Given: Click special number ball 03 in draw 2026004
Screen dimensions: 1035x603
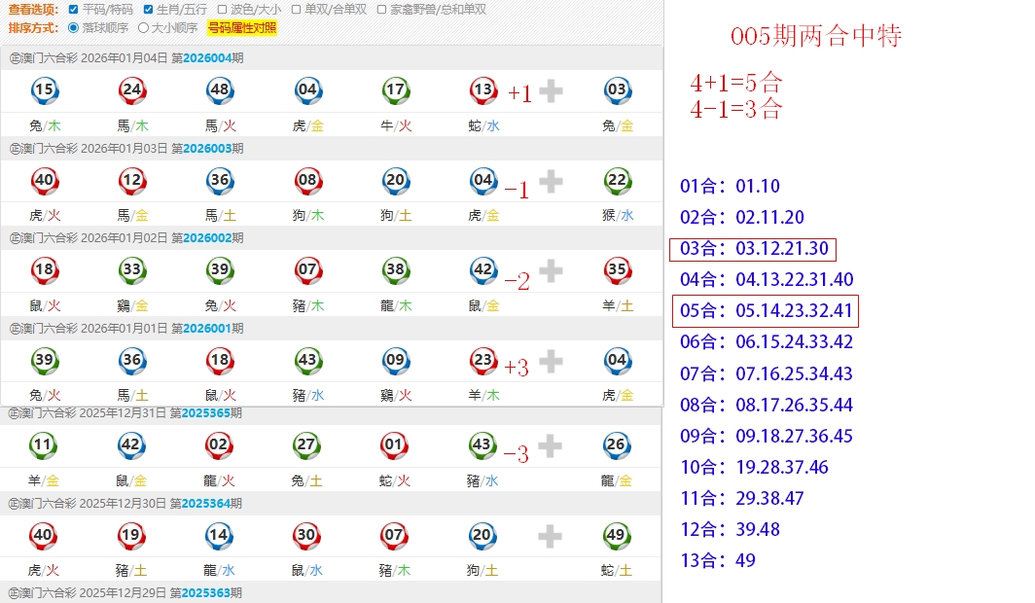Looking at the screenshot, I should click(617, 91).
